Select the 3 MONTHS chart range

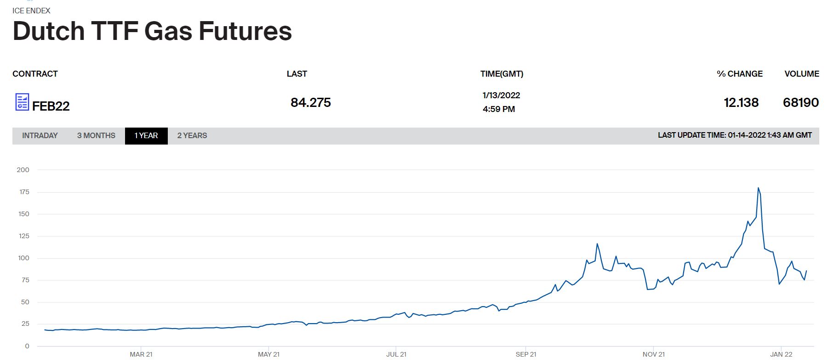click(96, 136)
